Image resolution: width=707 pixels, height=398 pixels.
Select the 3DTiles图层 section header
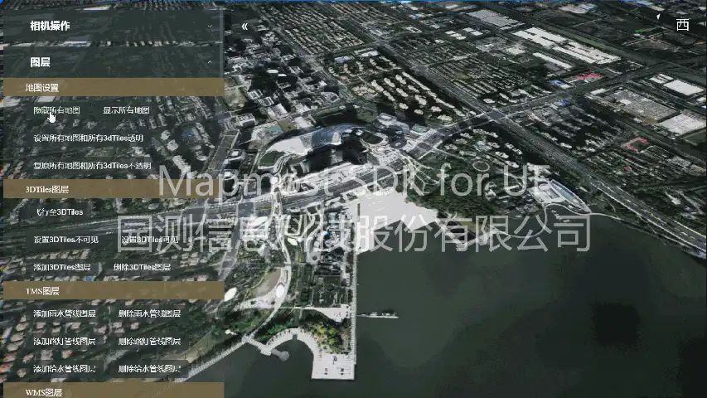coord(114,189)
